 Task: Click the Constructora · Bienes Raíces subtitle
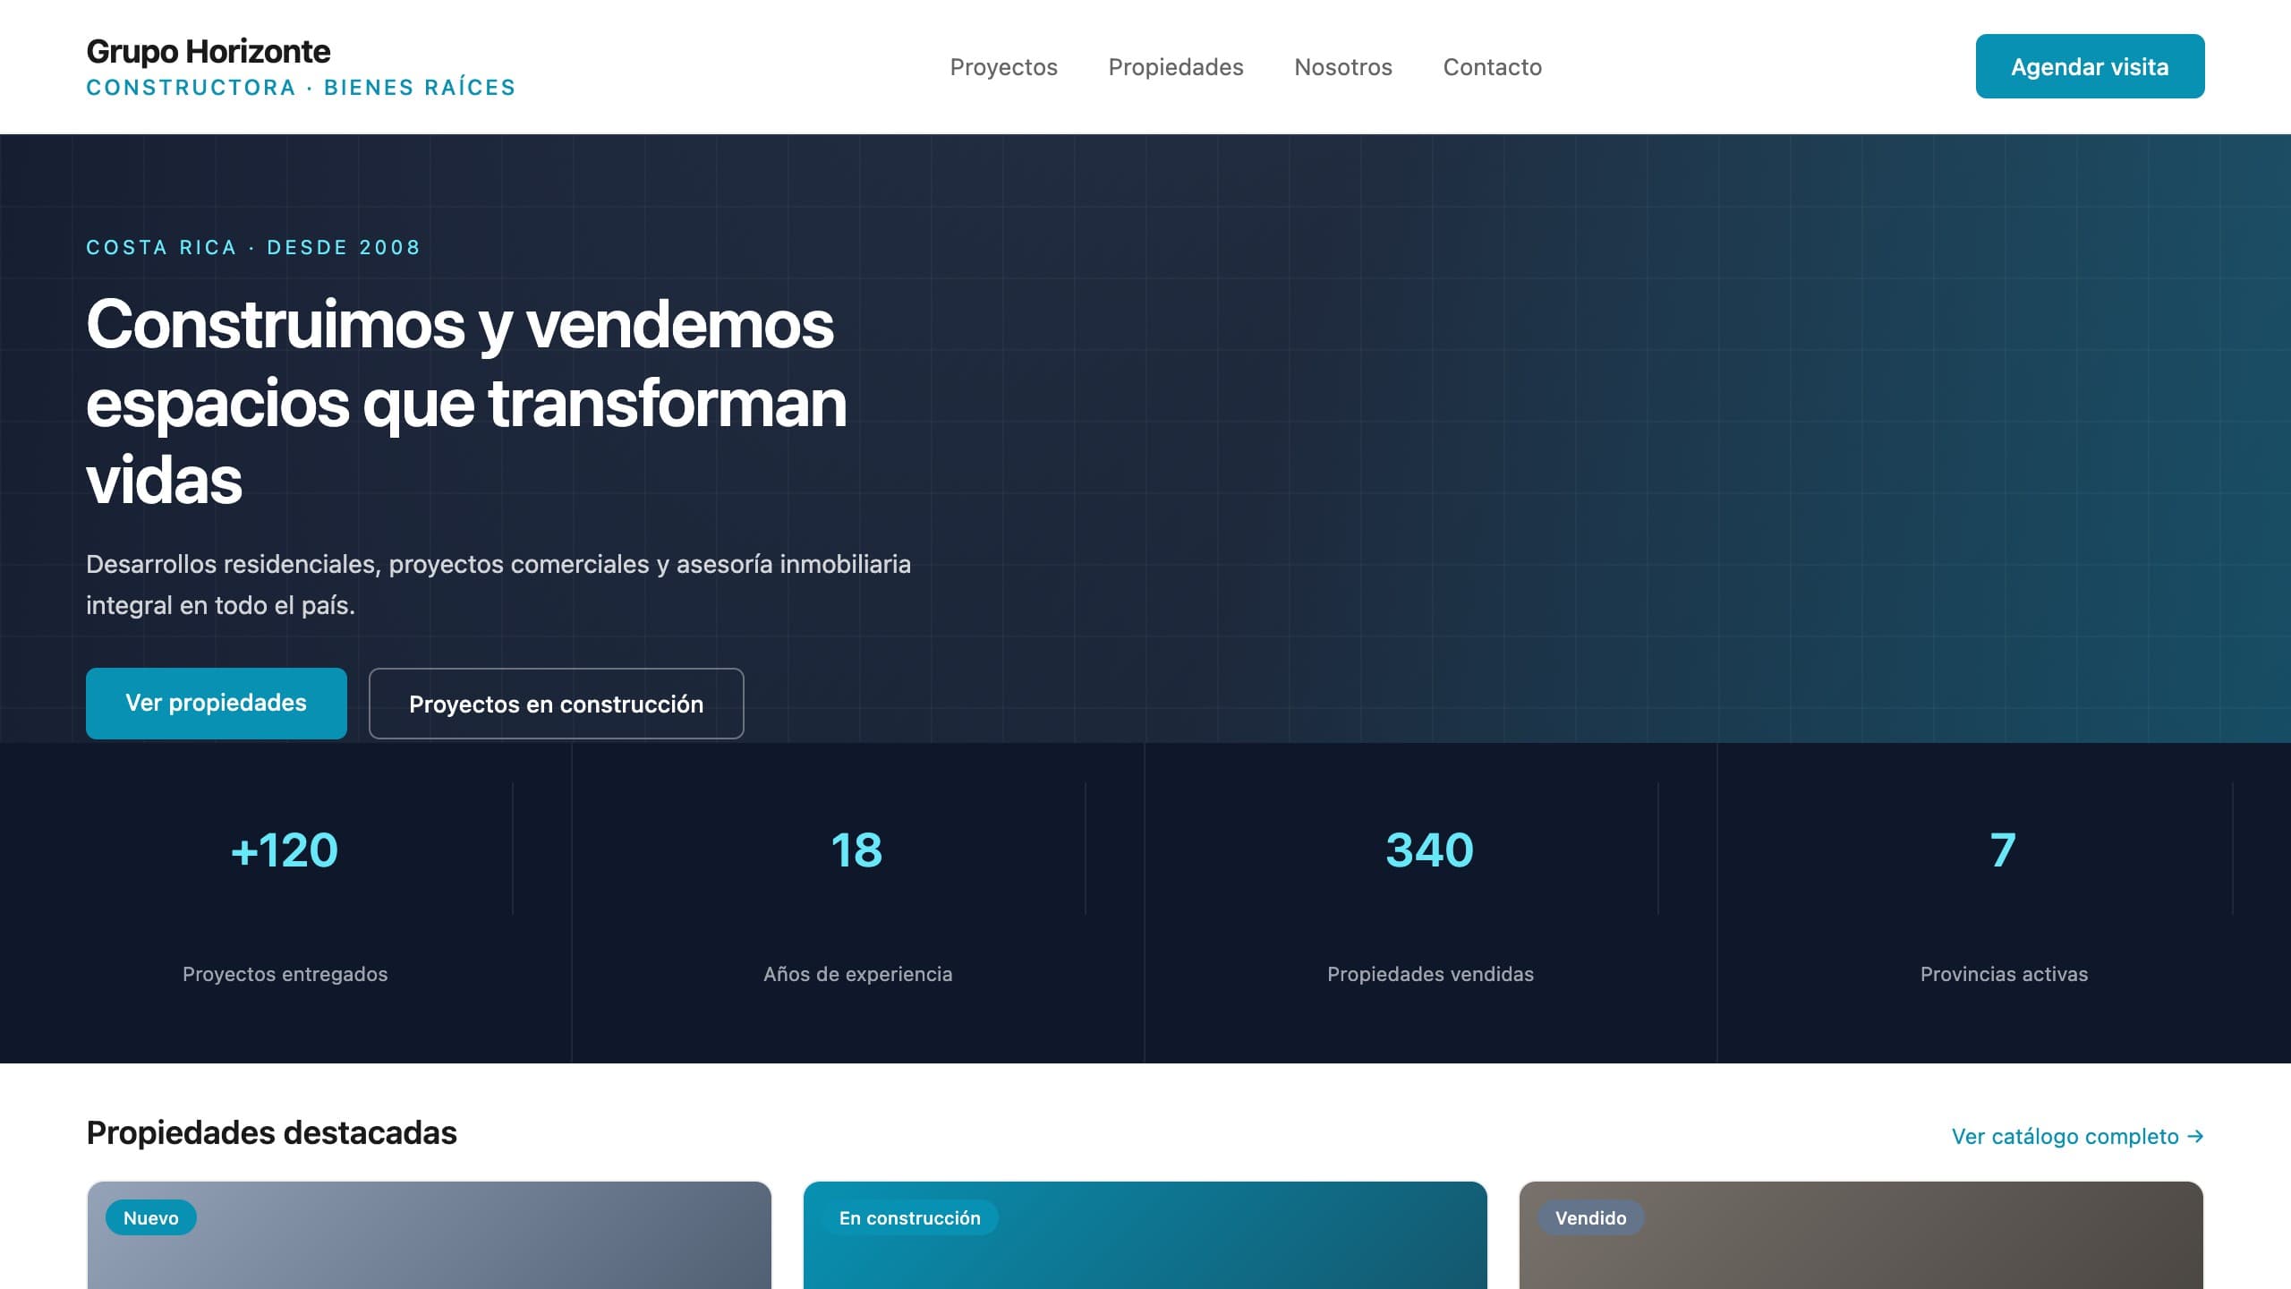point(301,88)
